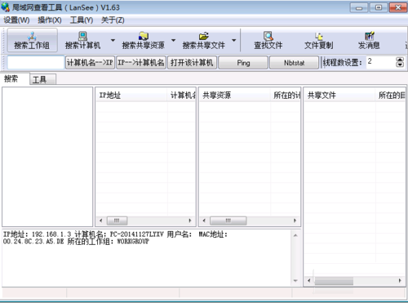
Task: Switch to the 搜索 tab
Action: [x=15, y=79]
